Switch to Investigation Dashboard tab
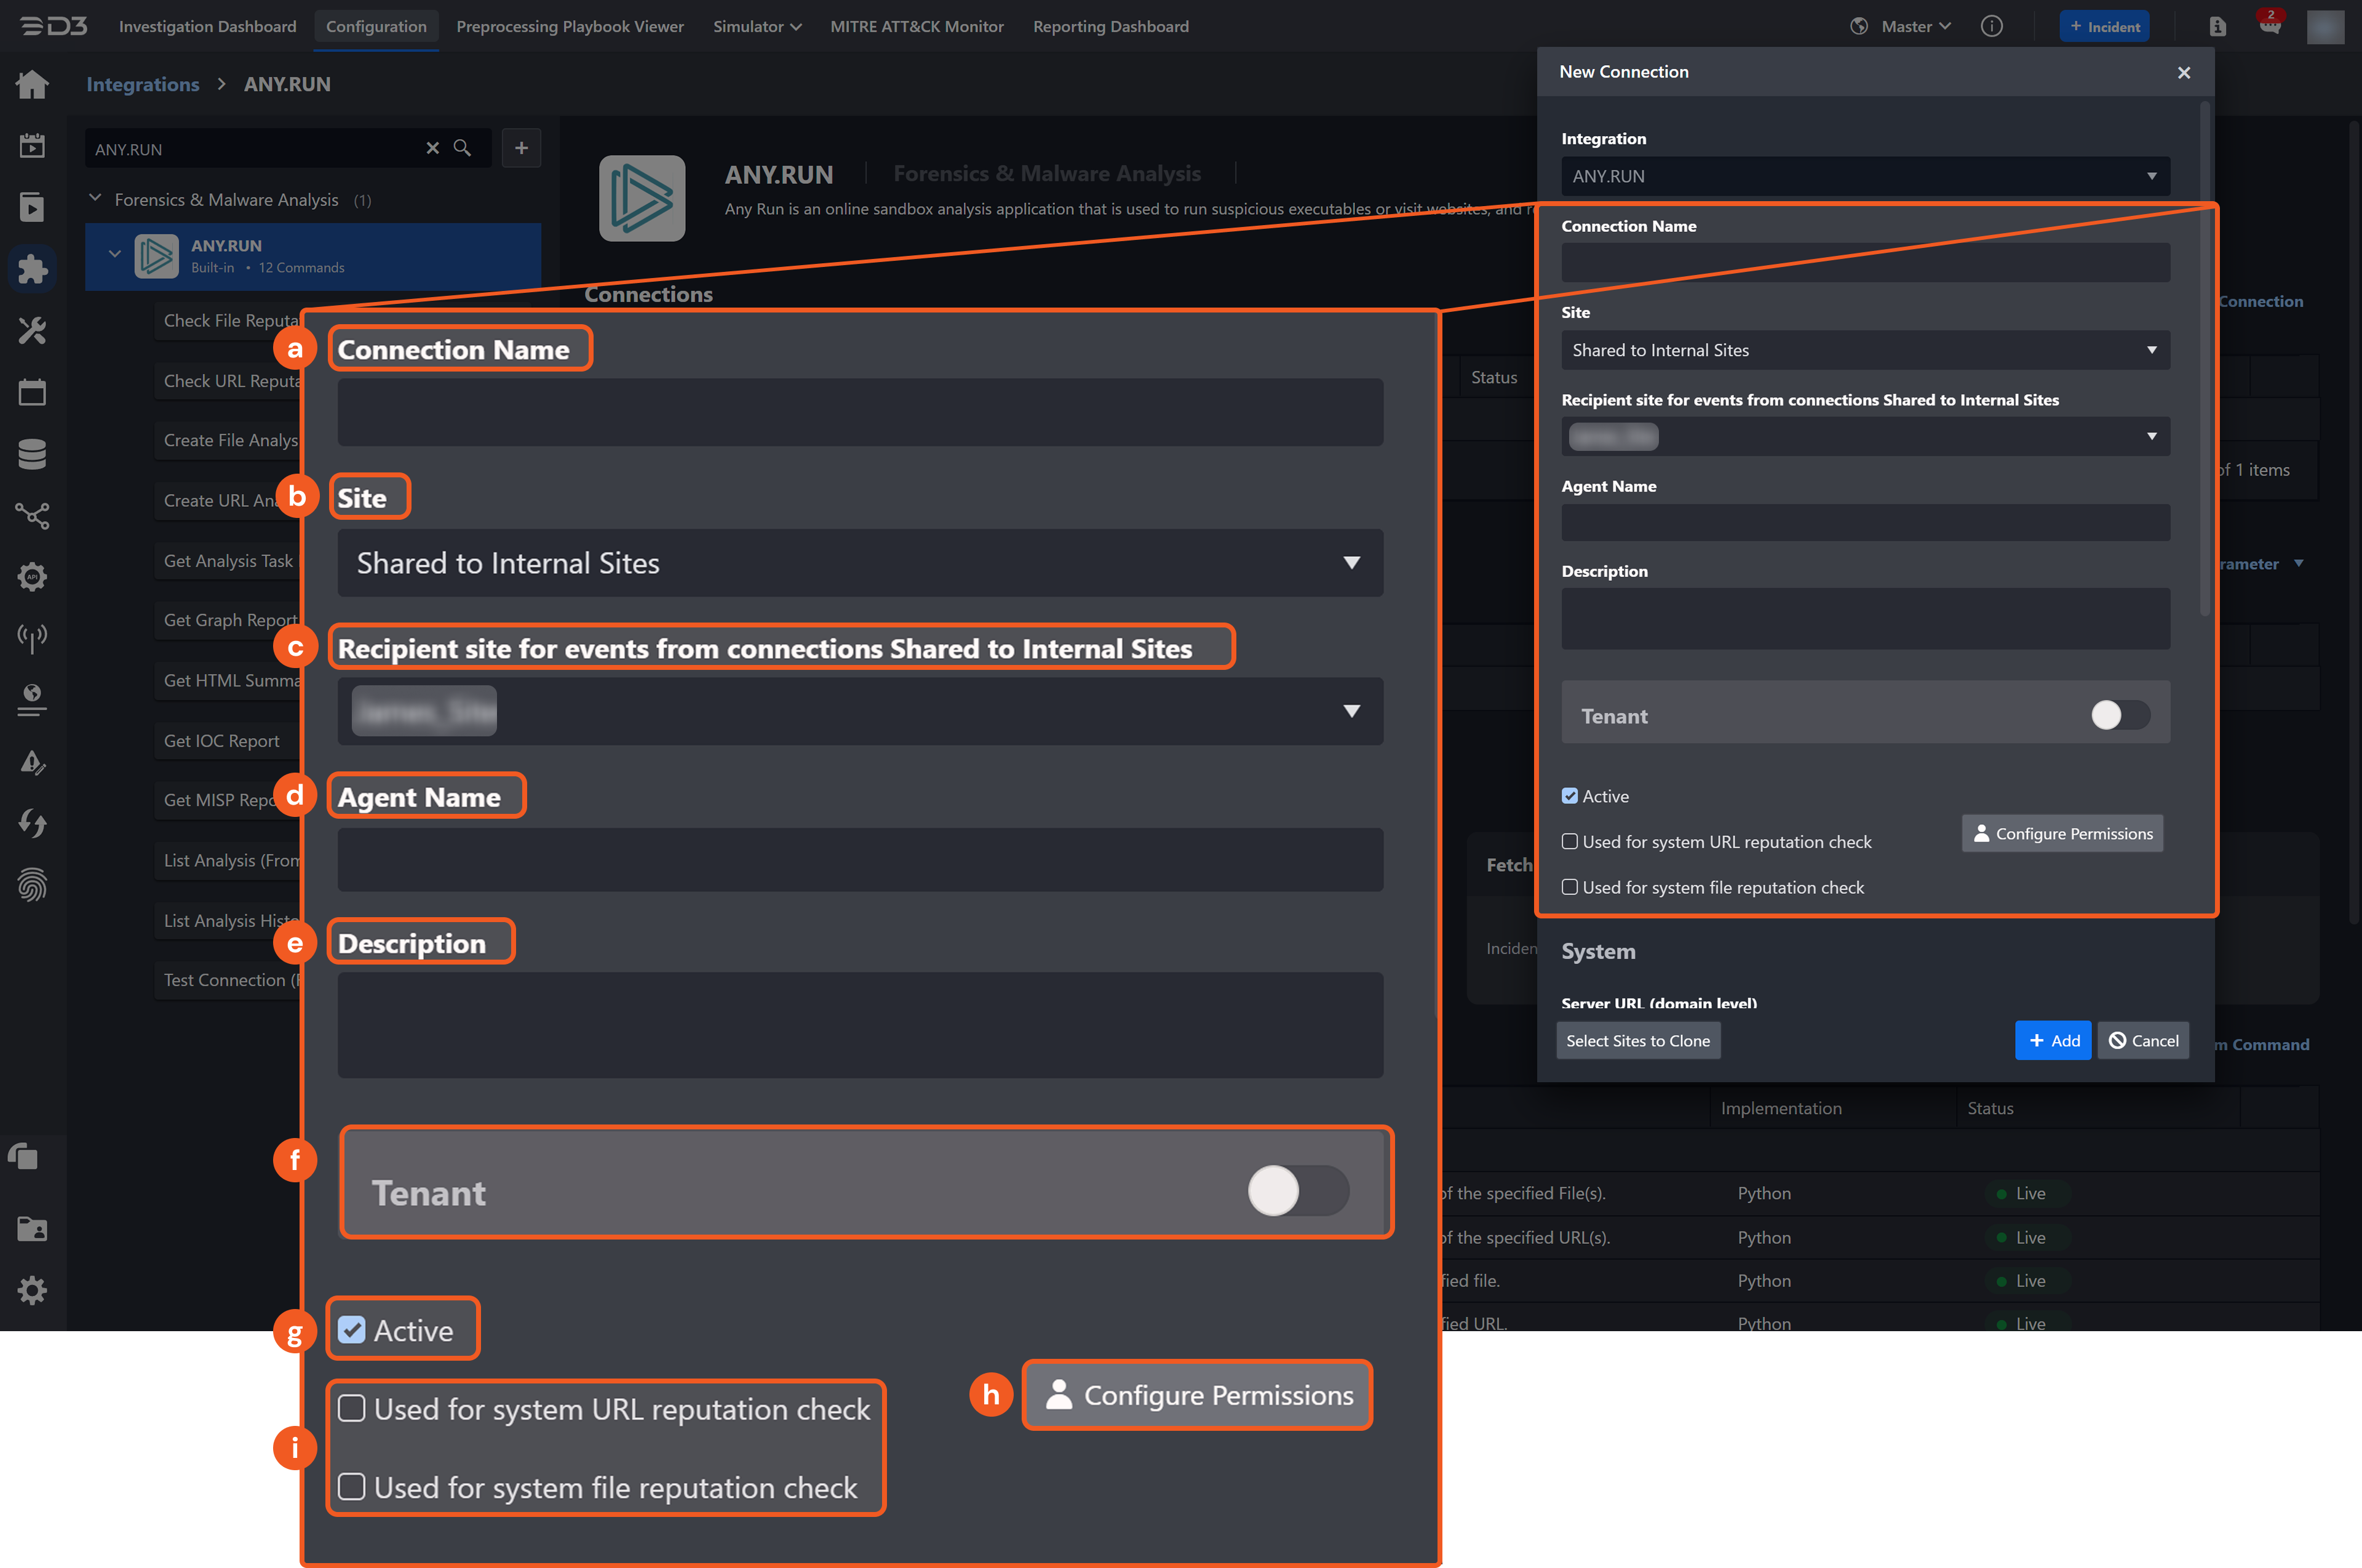Image resolution: width=2362 pixels, height=1568 pixels. pos(207,26)
